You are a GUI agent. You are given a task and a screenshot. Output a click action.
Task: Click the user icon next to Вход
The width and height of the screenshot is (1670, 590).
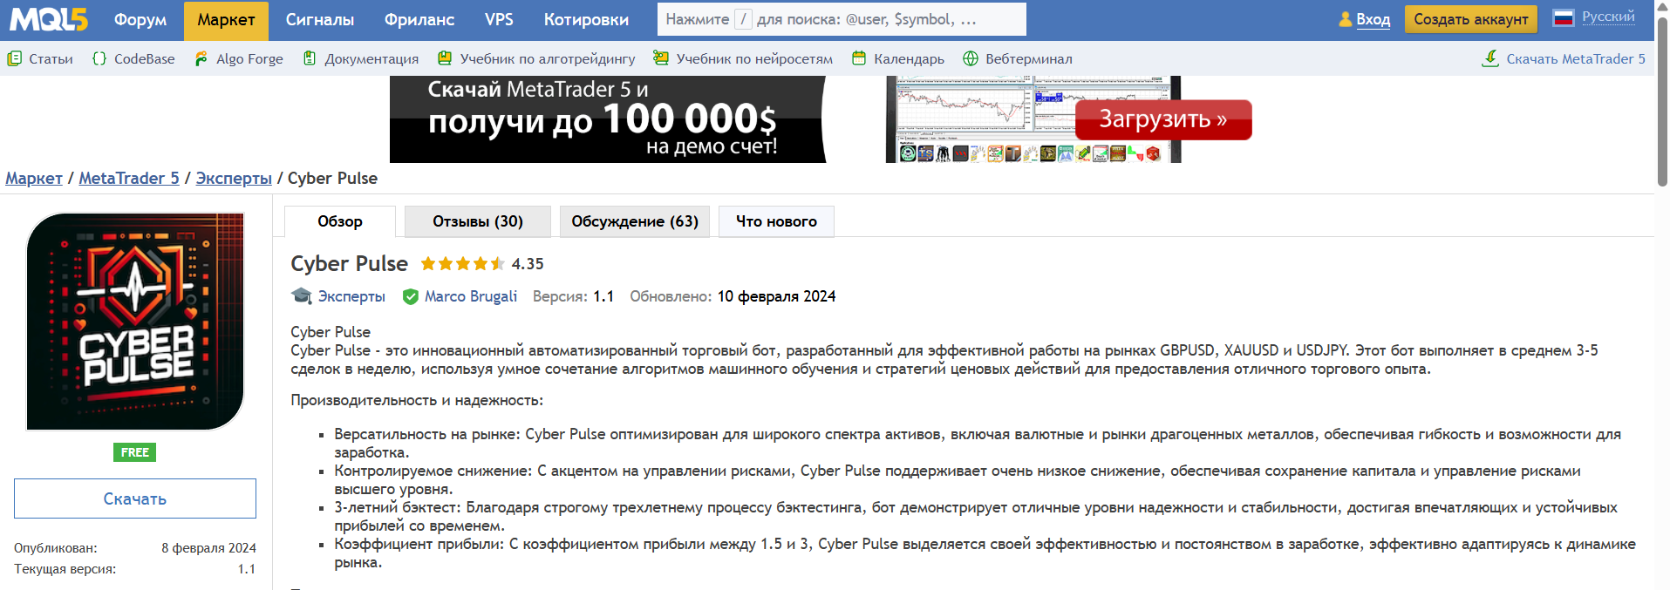pyautogui.click(x=1346, y=19)
